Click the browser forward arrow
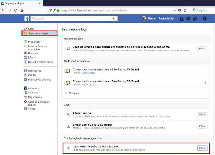Image resolution: width=215 pixels, height=155 pixels. tap(9, 10)
